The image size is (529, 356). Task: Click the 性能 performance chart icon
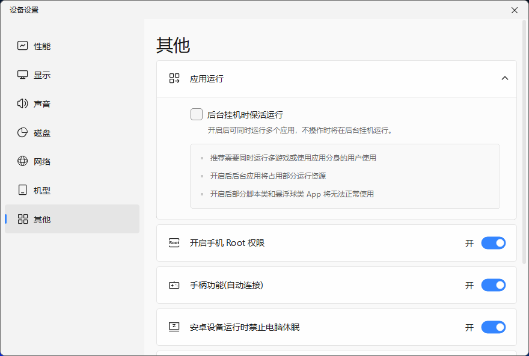pyautogui.click(x=23, y=46)
